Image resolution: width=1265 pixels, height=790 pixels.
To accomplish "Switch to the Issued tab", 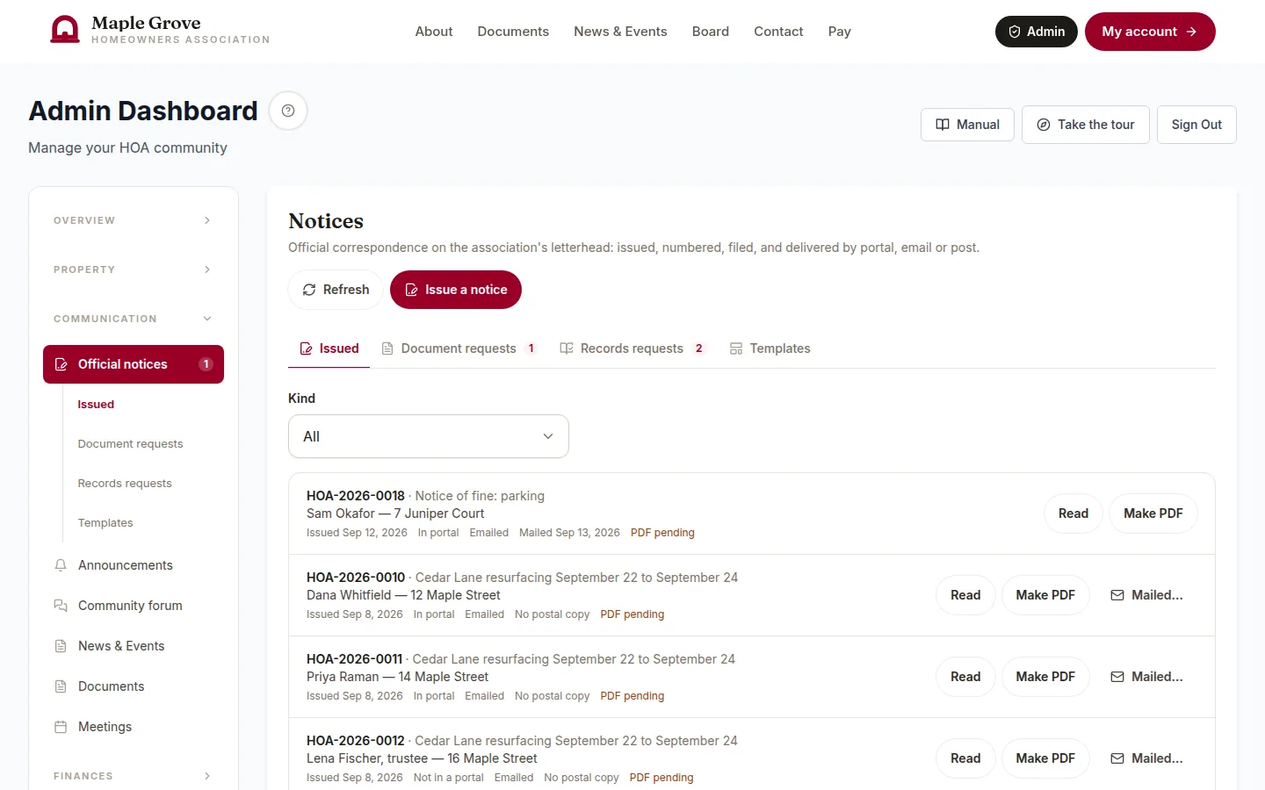I will coord(329,348).
